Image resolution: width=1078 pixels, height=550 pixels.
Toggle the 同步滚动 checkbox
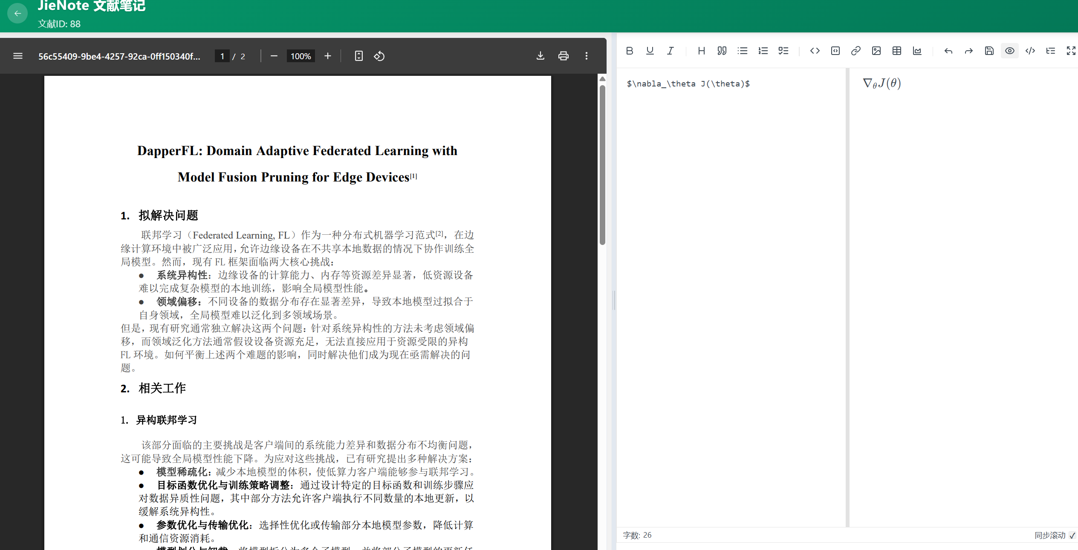tap(1072, 535)
